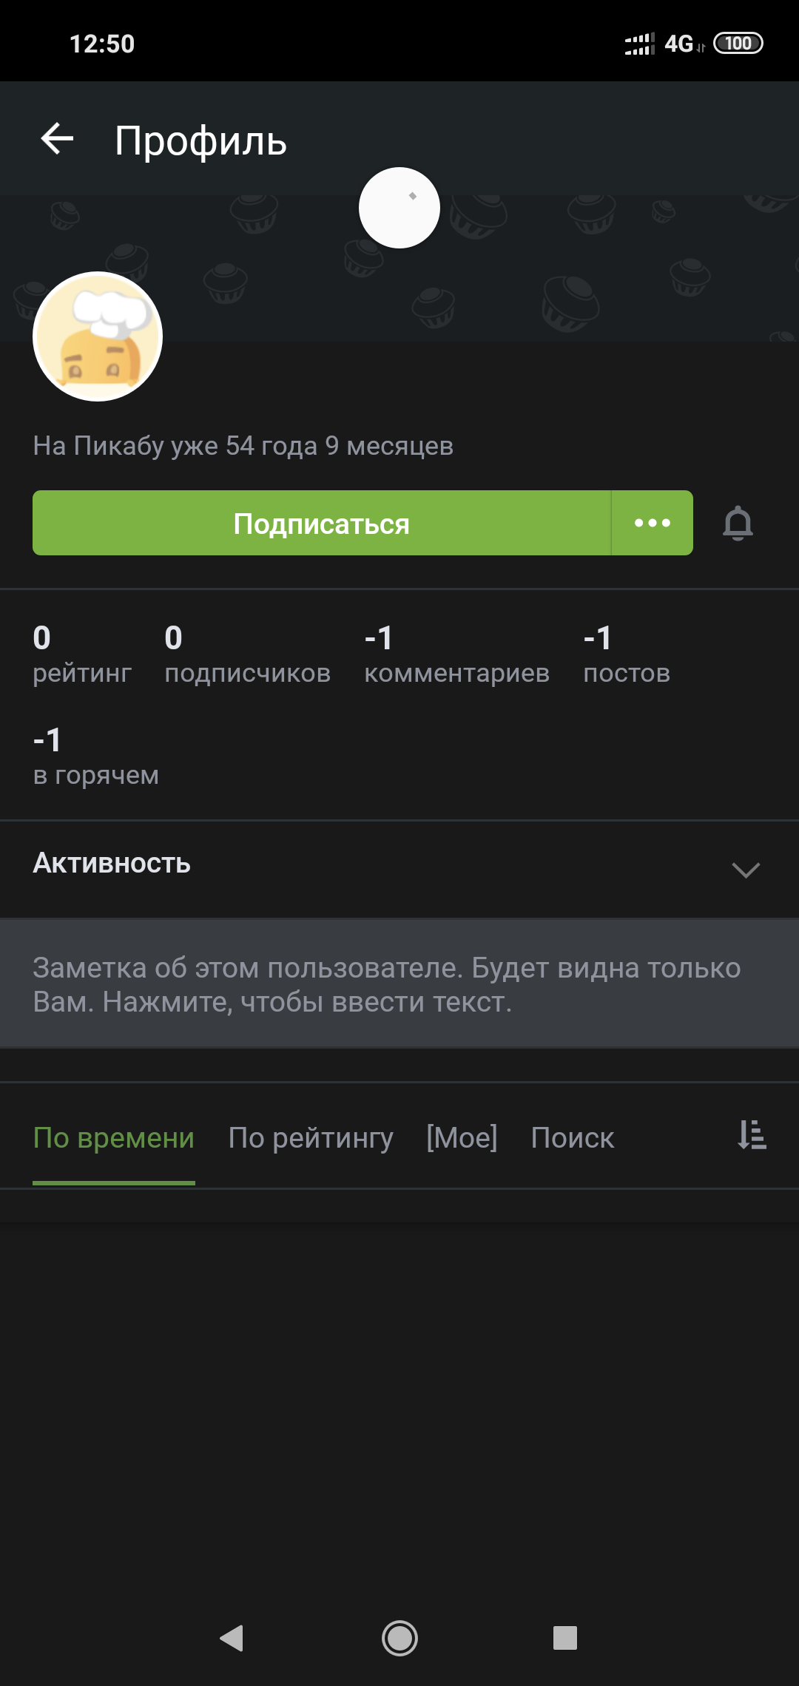Tap the back arrow icon

tap(57, 139)
